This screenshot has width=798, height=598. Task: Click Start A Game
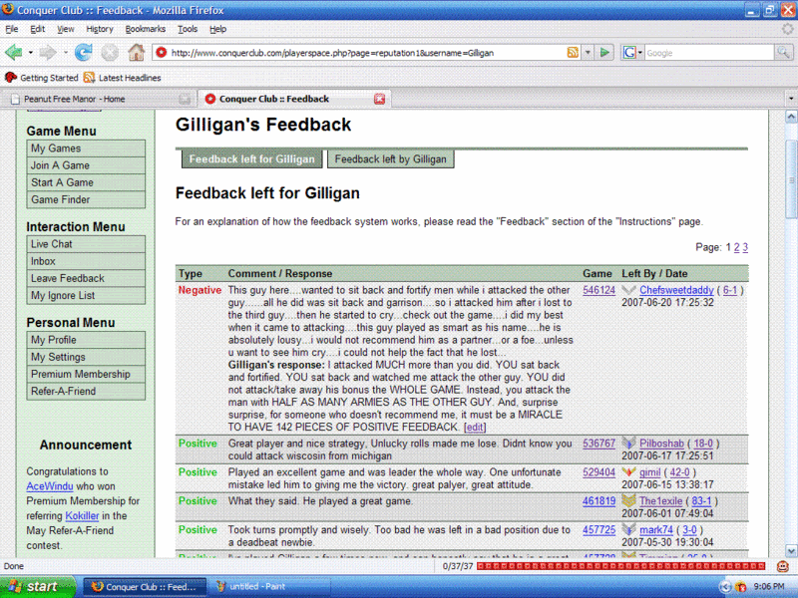[86, 182]
